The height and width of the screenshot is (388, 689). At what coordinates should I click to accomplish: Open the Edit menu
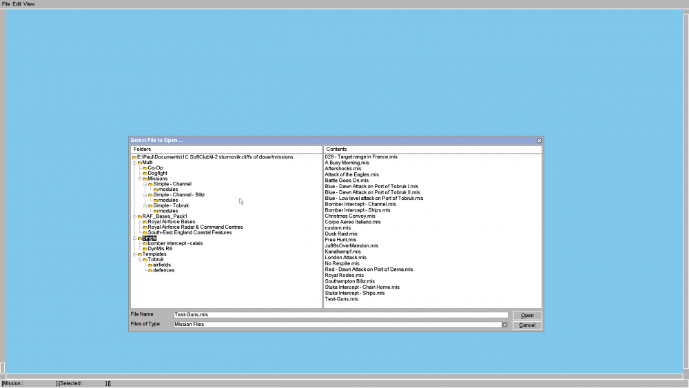(17, 4)
